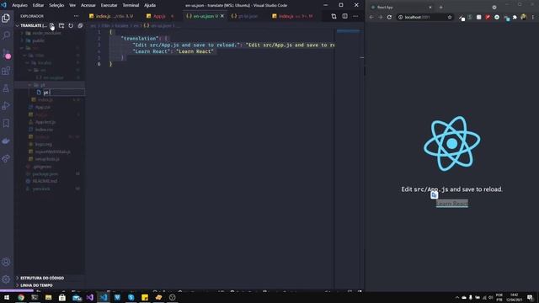
Task: Switch to the first index.js editor tab
Action: click(112, 16)
